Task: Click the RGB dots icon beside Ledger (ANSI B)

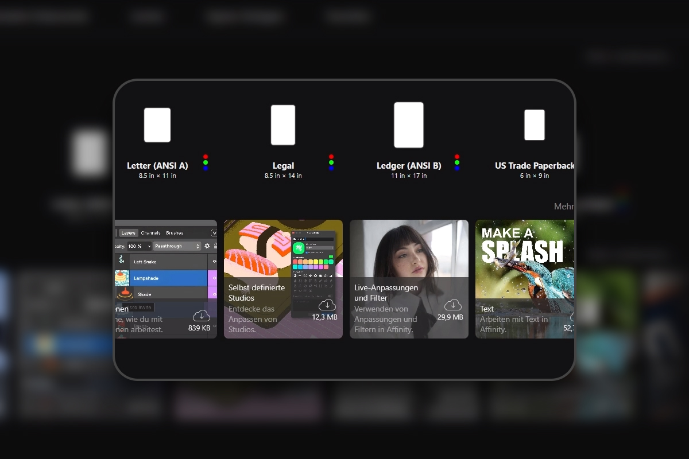Action: pos(457,162)
